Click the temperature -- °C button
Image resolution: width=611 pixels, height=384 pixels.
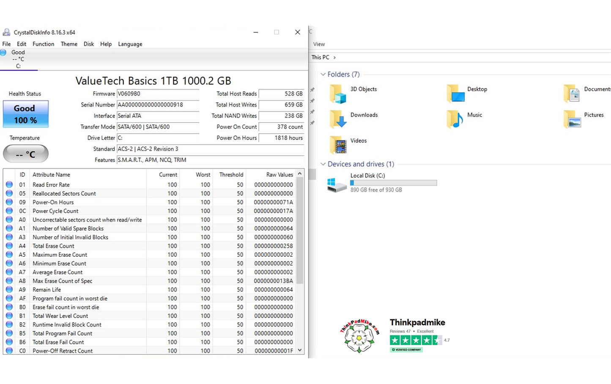26,154
